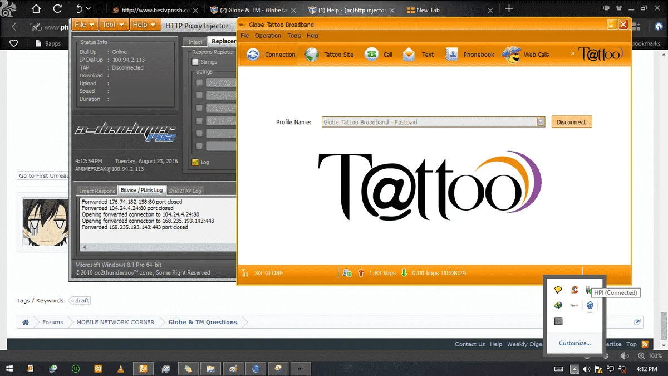Click HPI connected plug tray icon

coord(589,290)
